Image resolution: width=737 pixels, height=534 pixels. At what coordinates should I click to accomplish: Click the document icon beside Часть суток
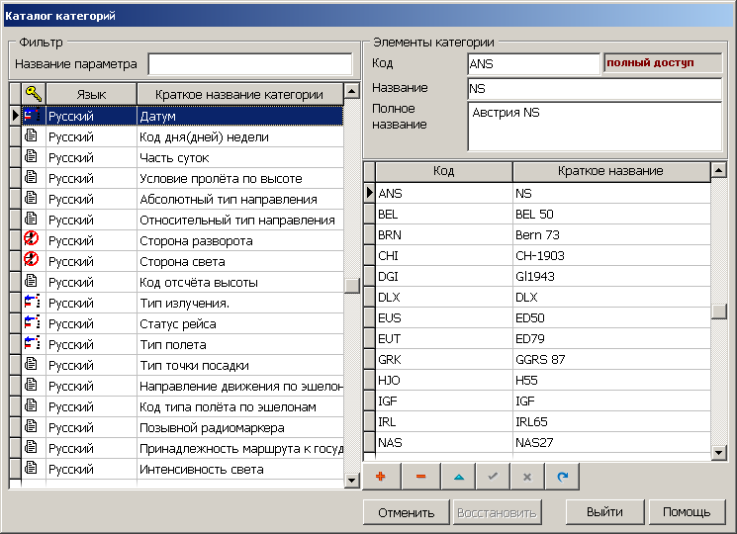(32, 157)
